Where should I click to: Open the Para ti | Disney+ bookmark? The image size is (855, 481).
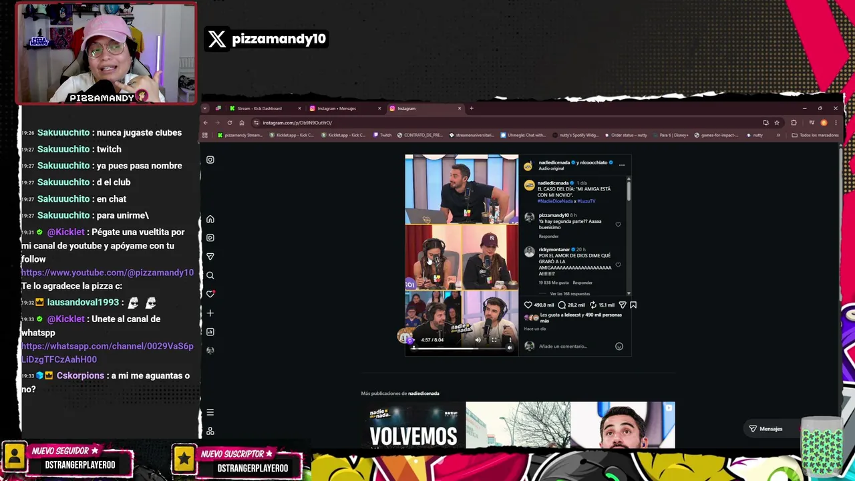point(671,135)
